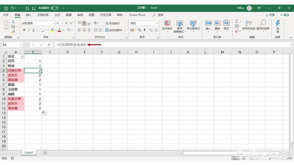The image size is (294, 165).
Task: Toggle Wrap Text option
Action: (113, 23)
